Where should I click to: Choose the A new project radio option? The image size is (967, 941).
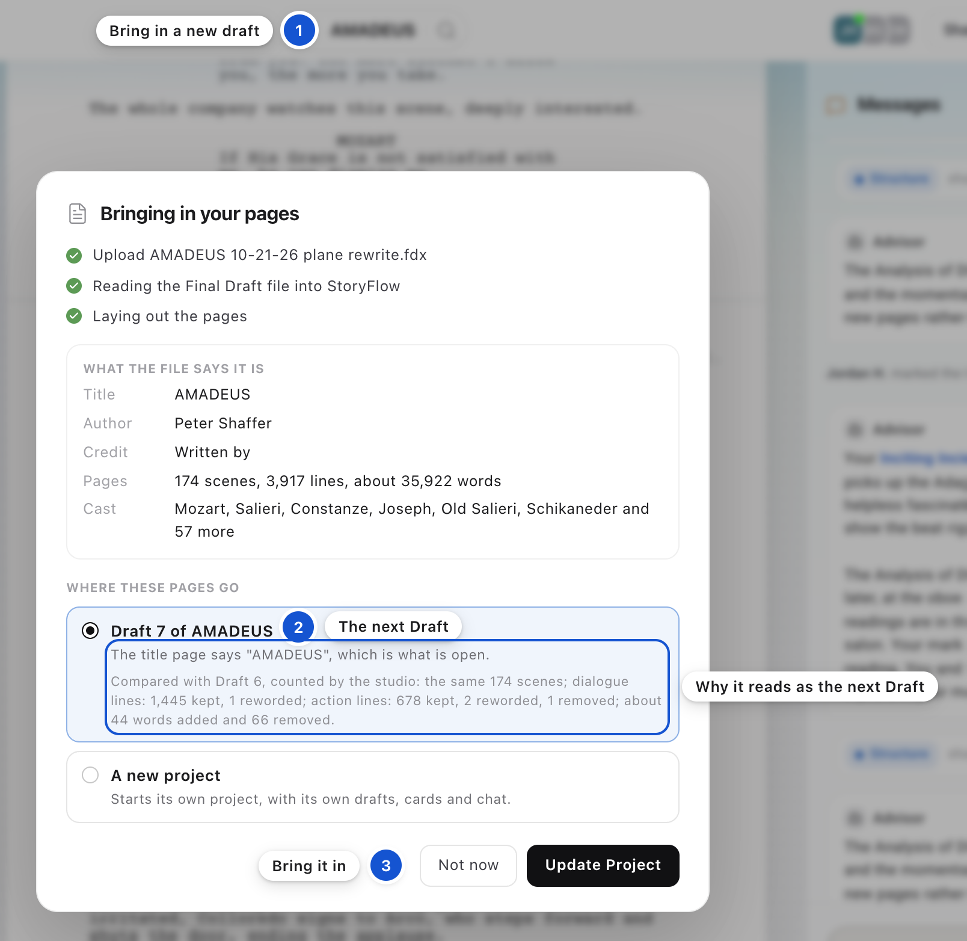90,775
